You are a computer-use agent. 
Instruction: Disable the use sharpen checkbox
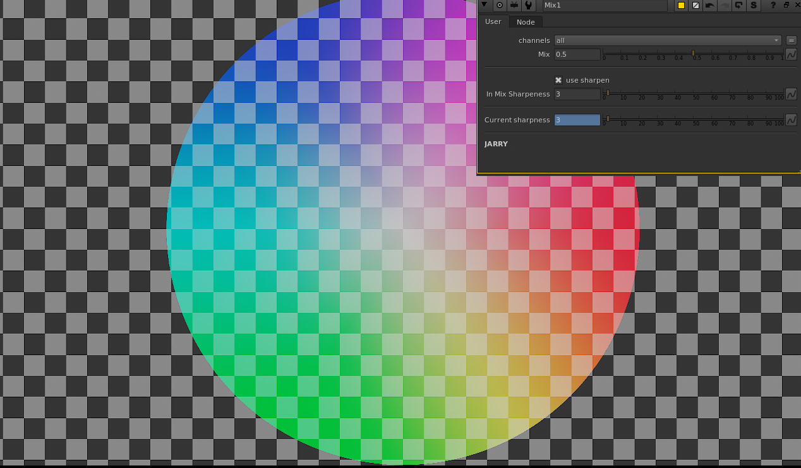pos(558,80)
